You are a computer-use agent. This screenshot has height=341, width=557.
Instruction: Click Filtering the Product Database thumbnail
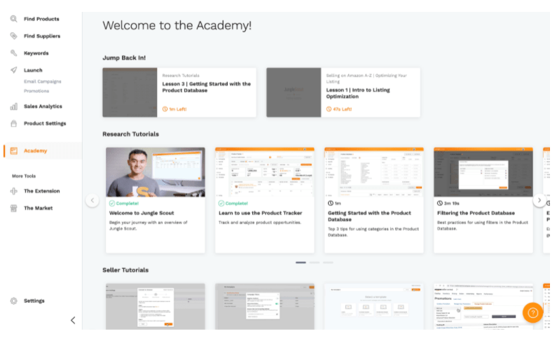(x=483, y=172)
